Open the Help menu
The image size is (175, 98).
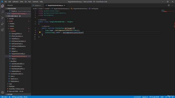point(41,2)
